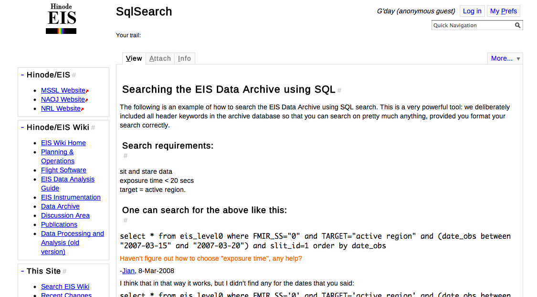
Task: Click the hash anchor below 'One can search' heading
Action: (126, 220)
